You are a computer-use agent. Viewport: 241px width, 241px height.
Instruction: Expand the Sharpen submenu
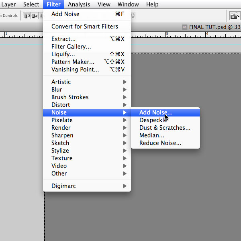(87, 135)
